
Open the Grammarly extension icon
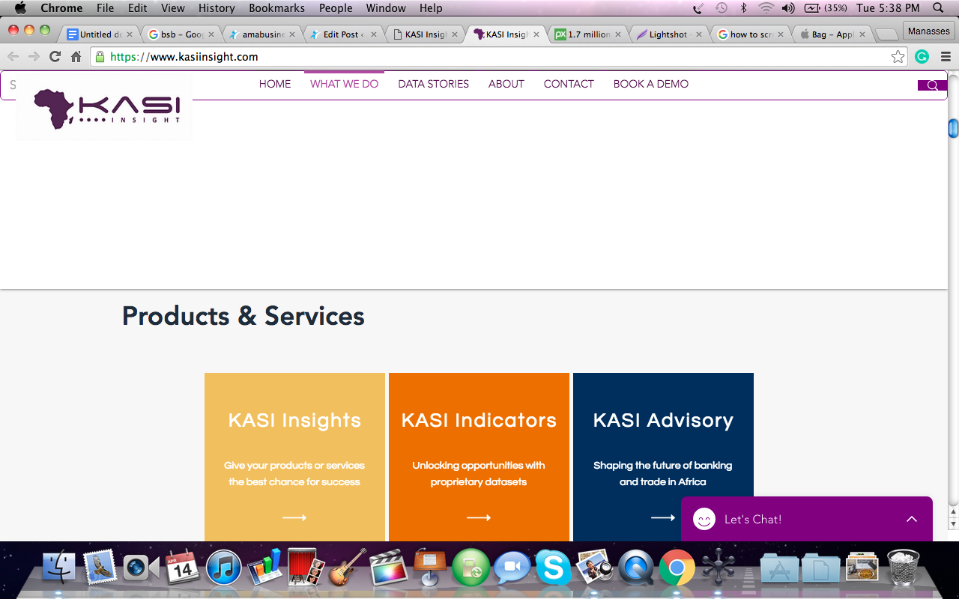(922, 57)
